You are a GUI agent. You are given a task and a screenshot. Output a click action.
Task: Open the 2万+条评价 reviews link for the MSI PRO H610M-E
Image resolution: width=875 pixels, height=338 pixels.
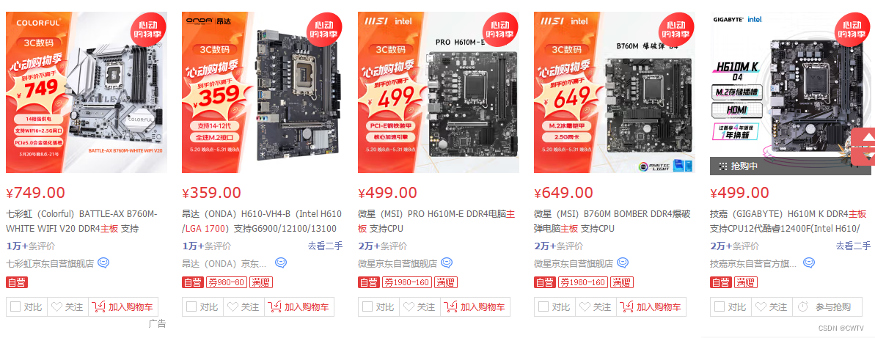click(x=382, y=246)
